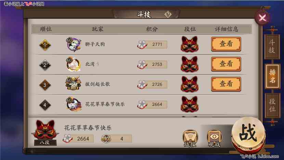Click 查看 for player 拔剑起长歌

(226, 84)
